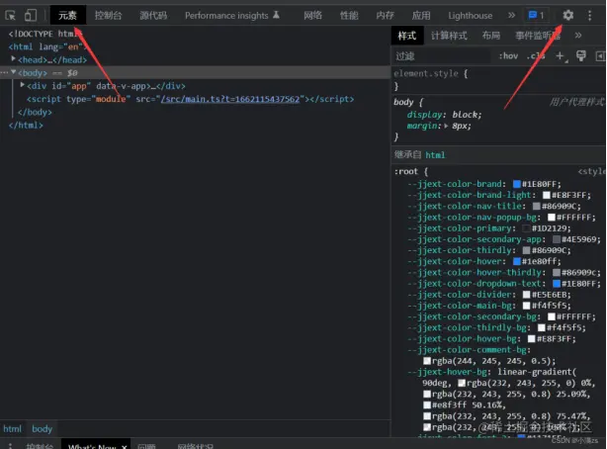Toggle the .cls class editor button
The height and width of the screenshot is (449, 607).
point(536,56)
